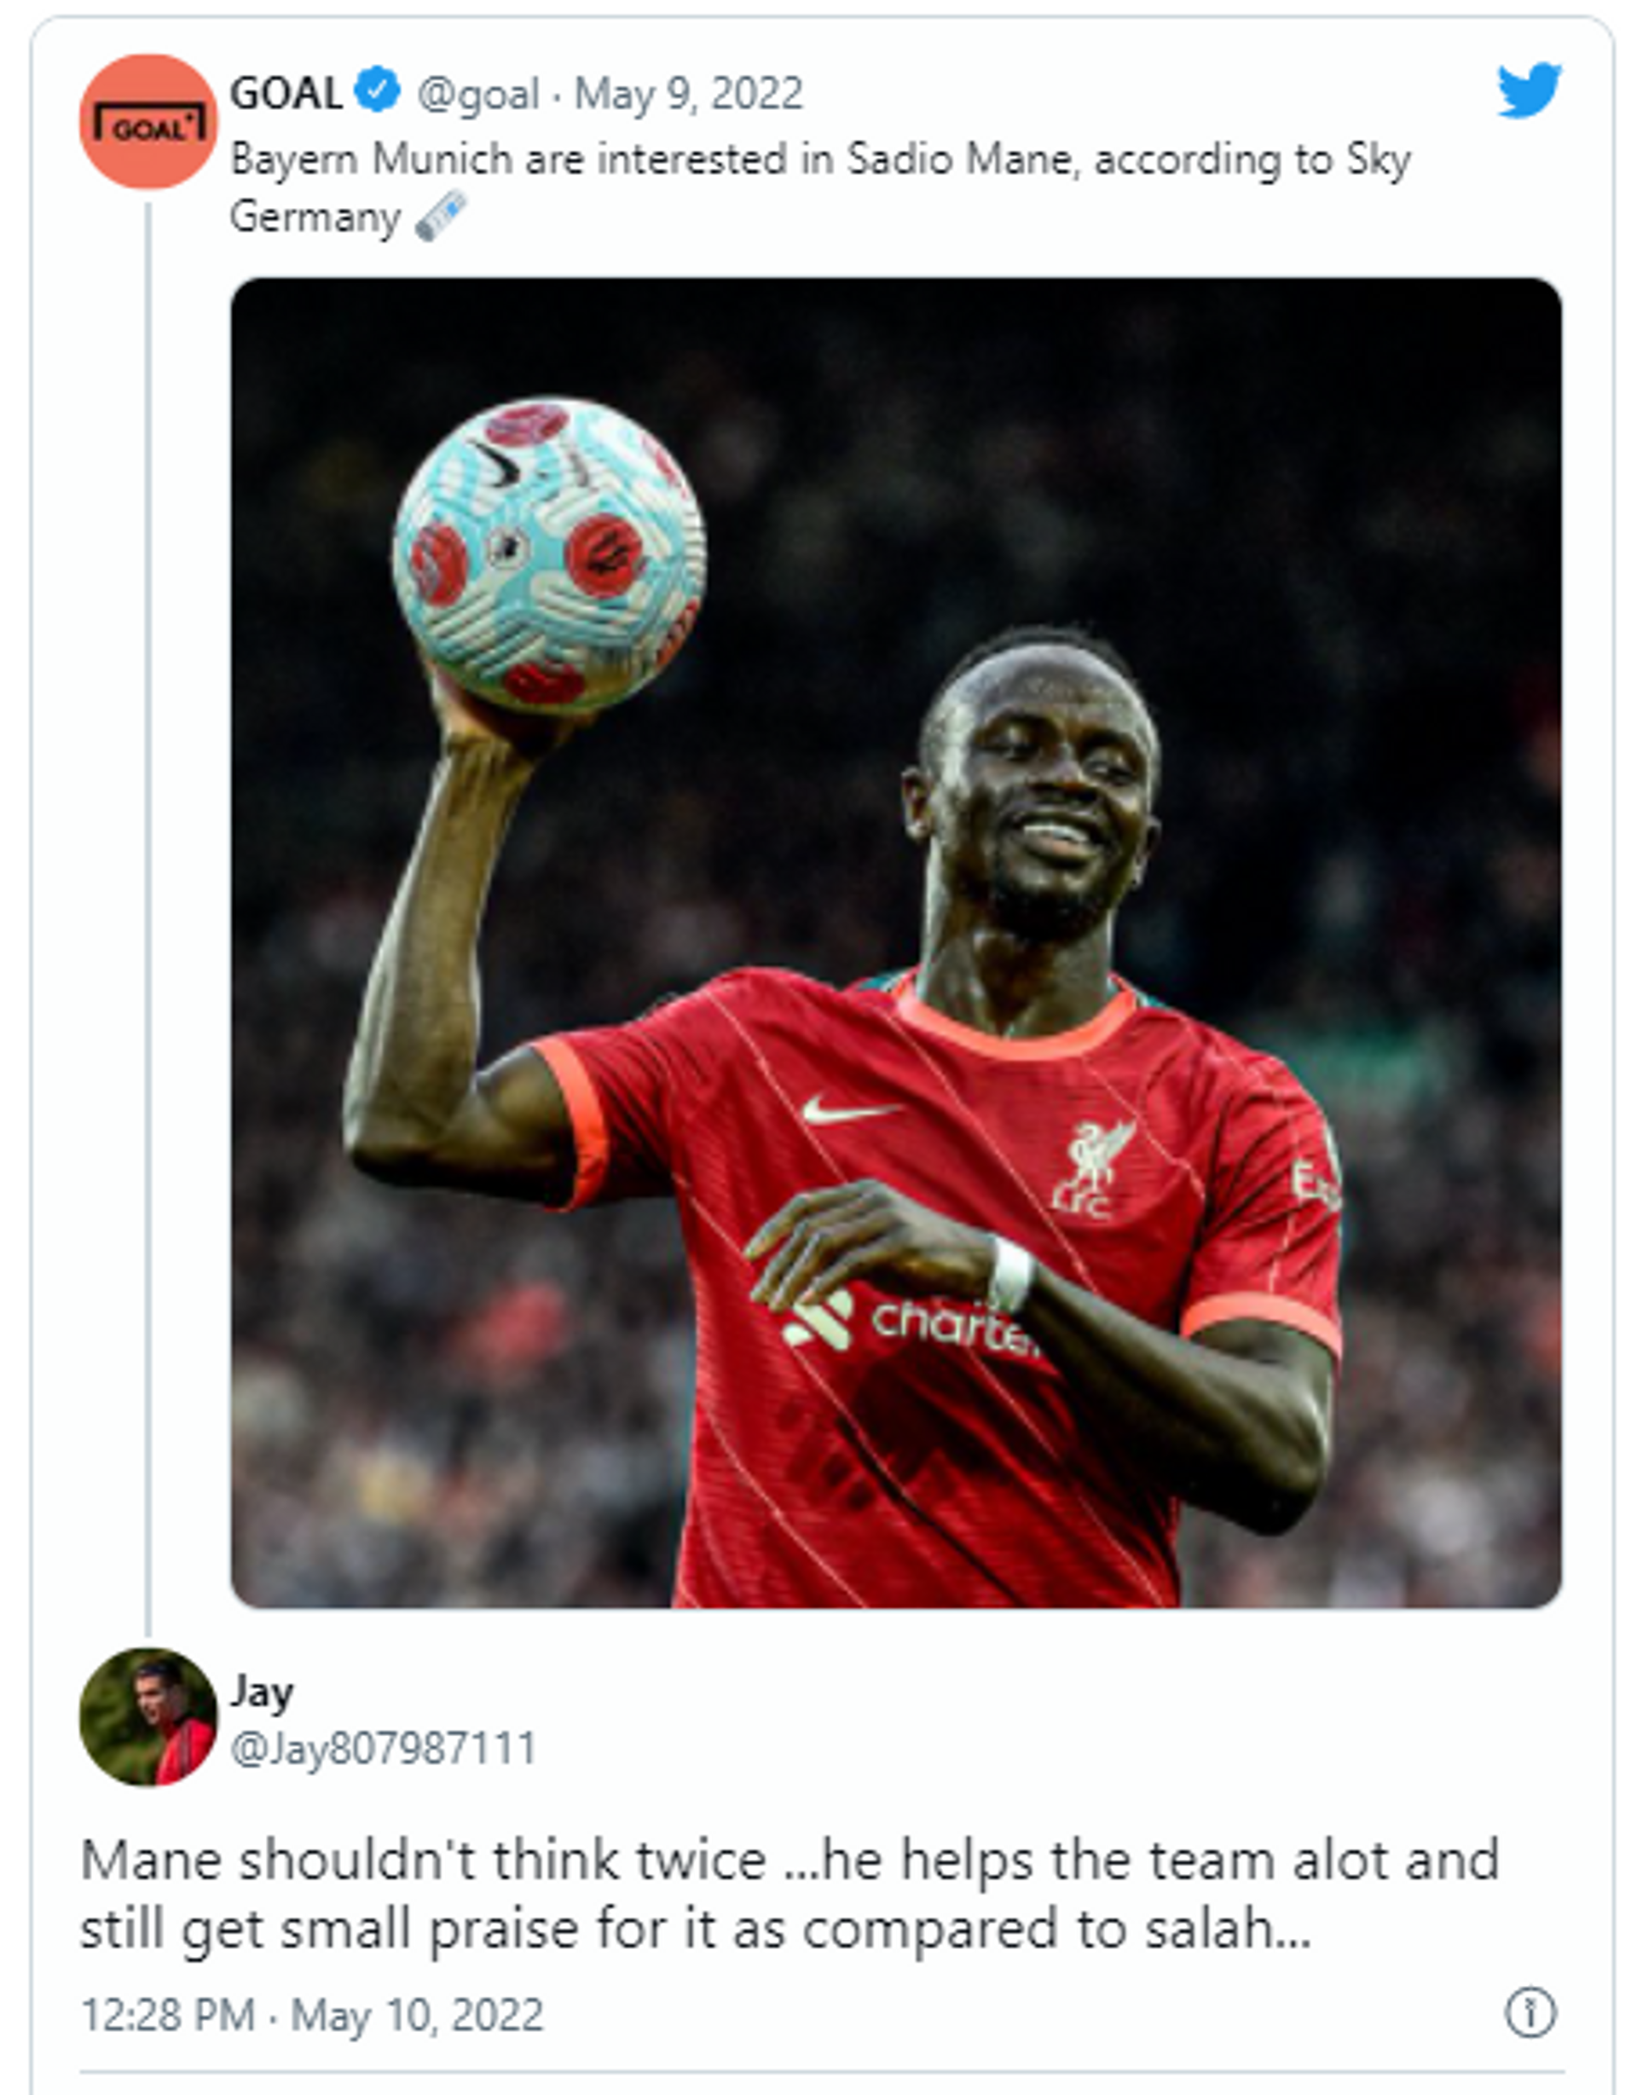
Task: Open the @Jay807987111 handle
Action: (x=383, y=1748)
